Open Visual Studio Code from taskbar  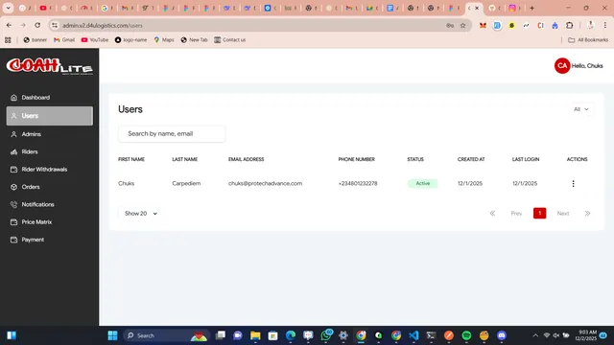point(413,335)
